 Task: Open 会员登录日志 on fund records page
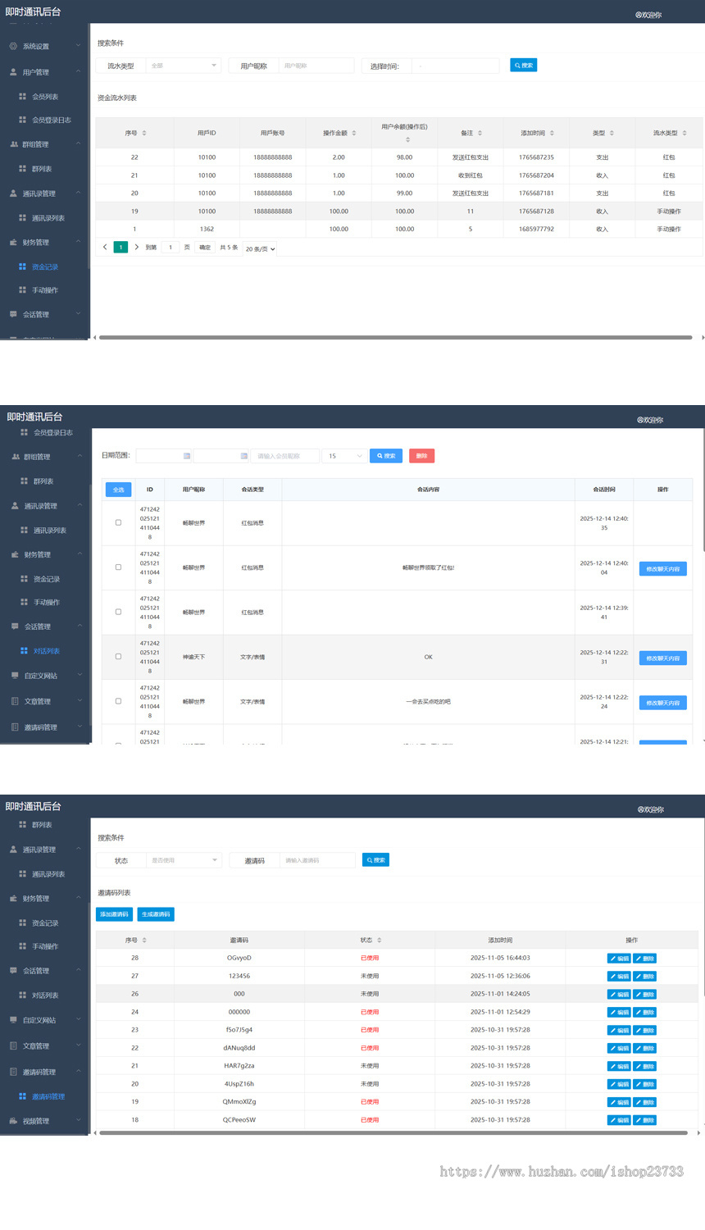pos(52,120)
